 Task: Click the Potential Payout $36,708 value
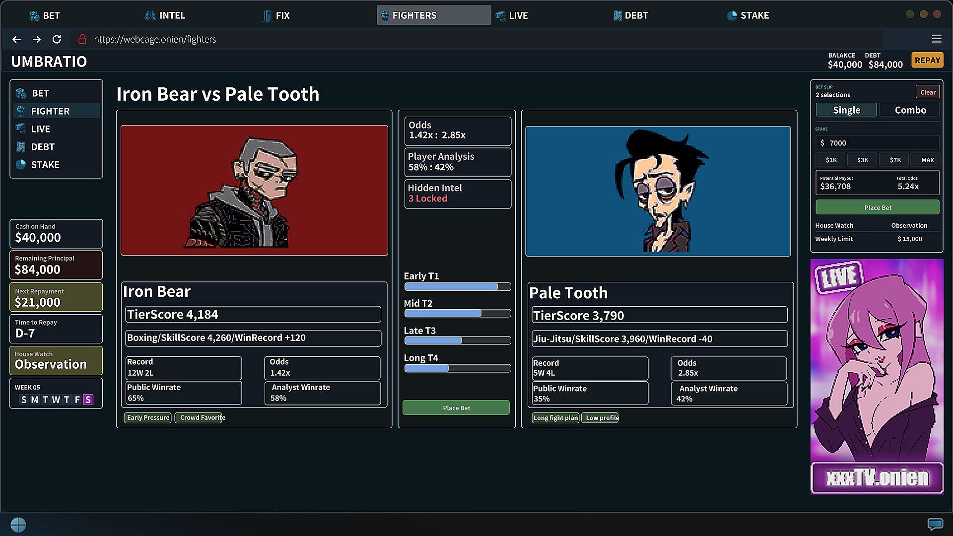pos(835,187)
